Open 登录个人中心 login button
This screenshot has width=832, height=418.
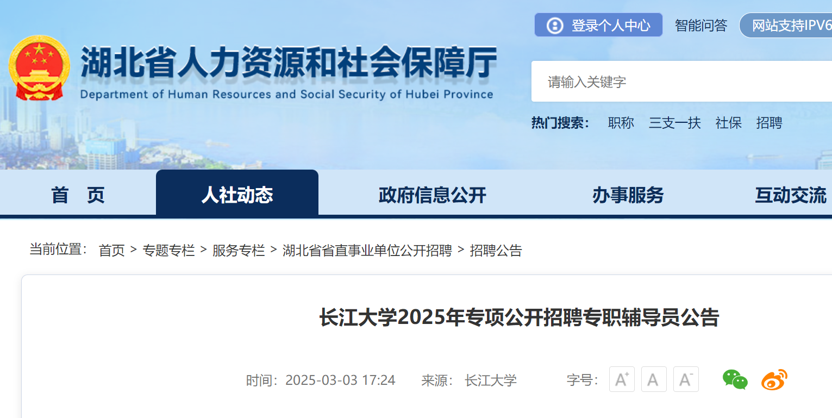coord(598,25)
